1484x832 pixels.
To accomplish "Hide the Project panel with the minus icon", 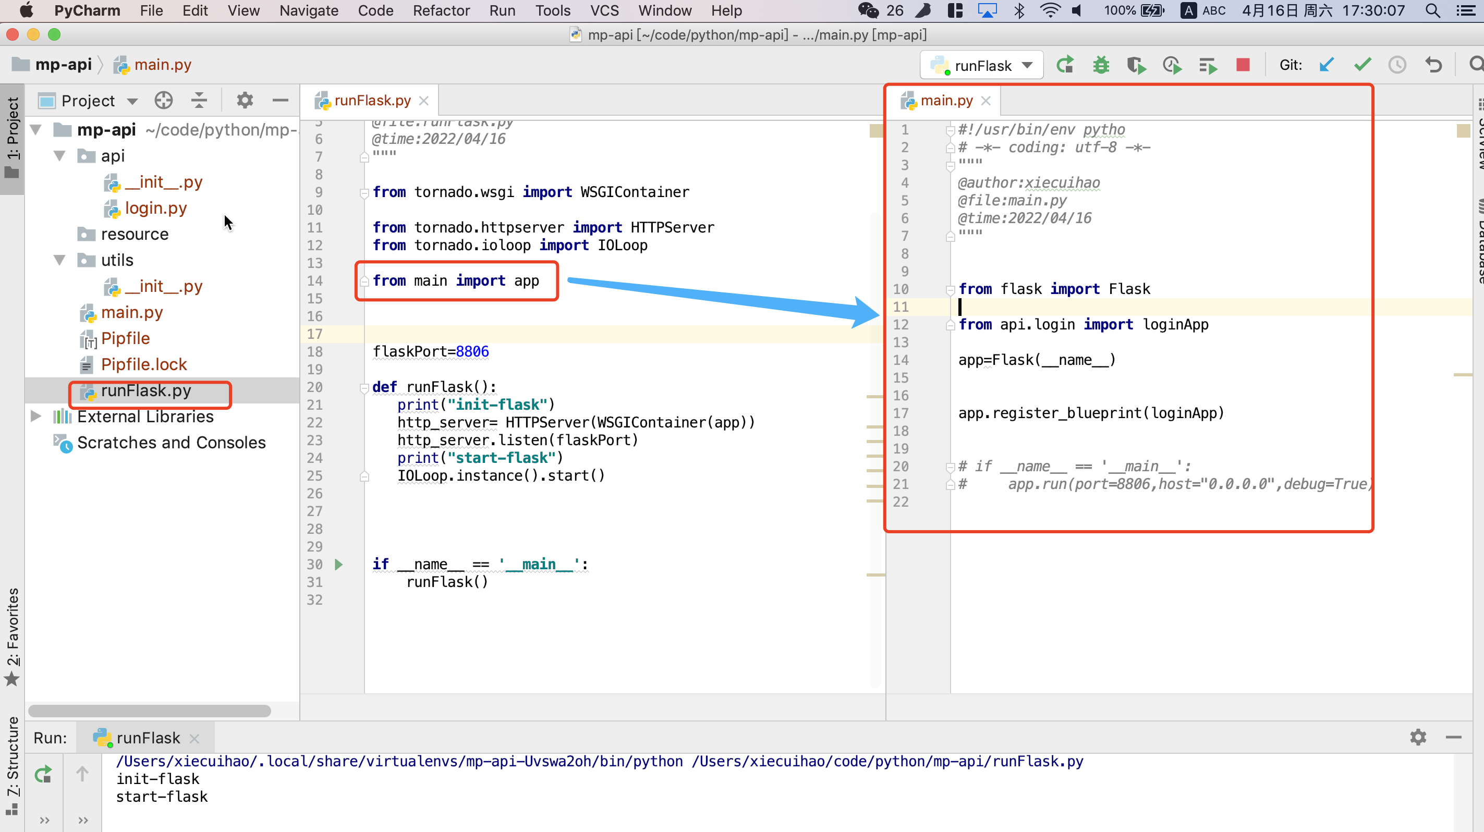I will point(280,100).
